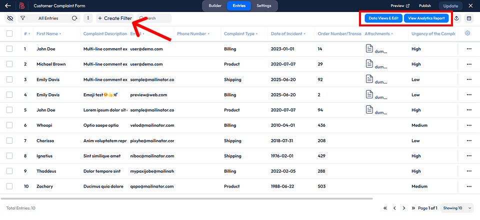480x220 pixels.
Task: Open attachment file icon in row 5
Action: point(369,109)
